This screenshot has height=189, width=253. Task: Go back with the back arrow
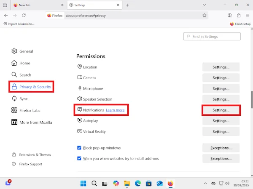(x=6, y=15)
